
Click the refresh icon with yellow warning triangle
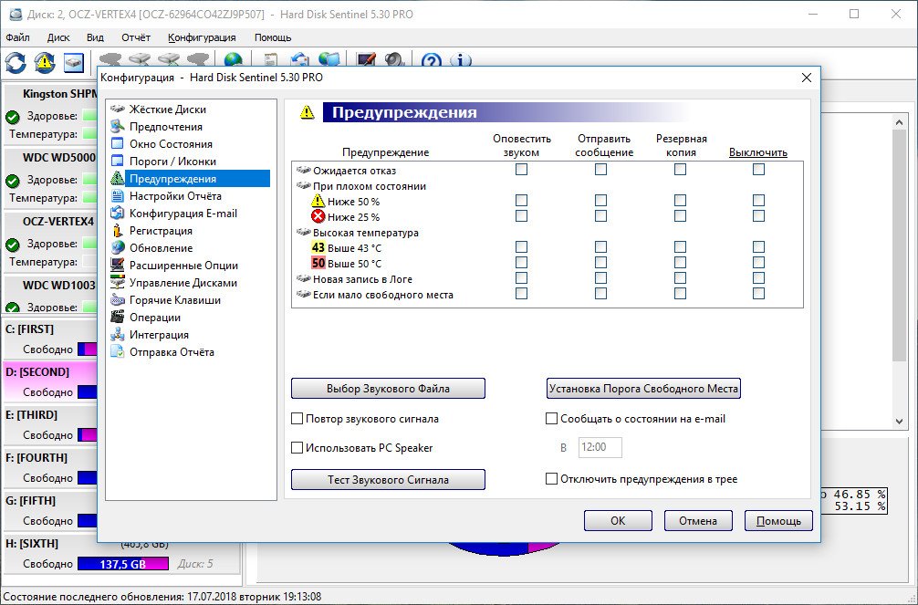(x=45, y=62)
